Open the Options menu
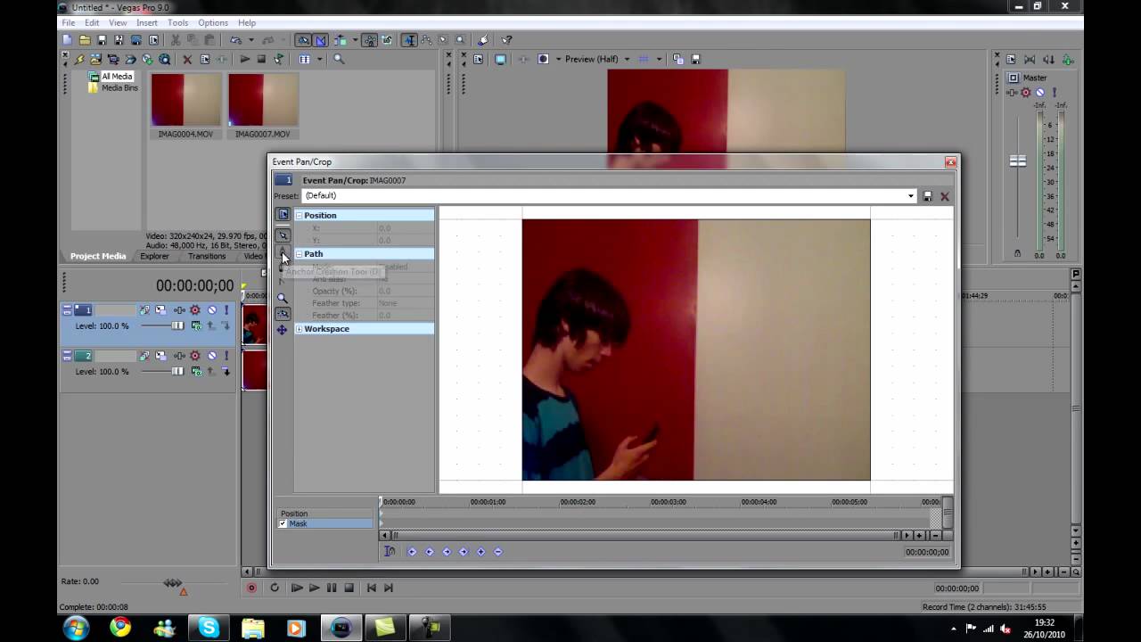 (x=213, y=22)
